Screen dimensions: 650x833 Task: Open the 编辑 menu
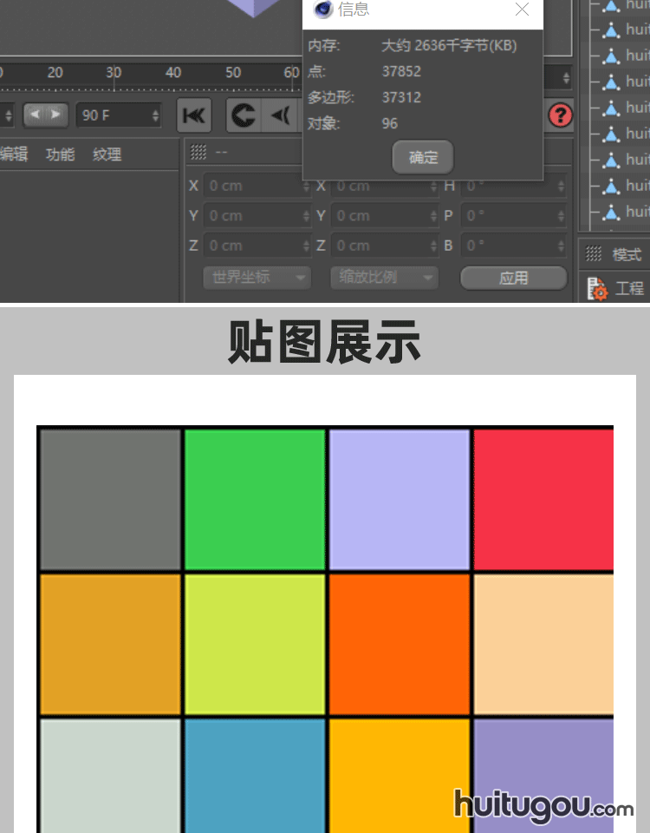(13, 154)
